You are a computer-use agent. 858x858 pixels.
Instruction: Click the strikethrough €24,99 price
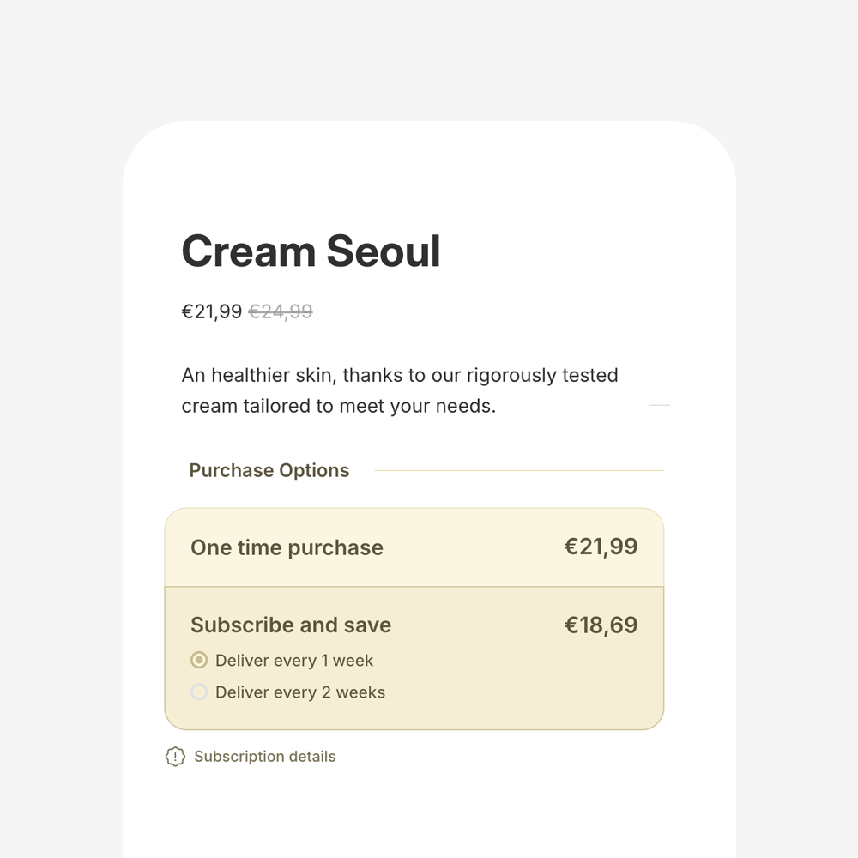(x=281, y=311)
